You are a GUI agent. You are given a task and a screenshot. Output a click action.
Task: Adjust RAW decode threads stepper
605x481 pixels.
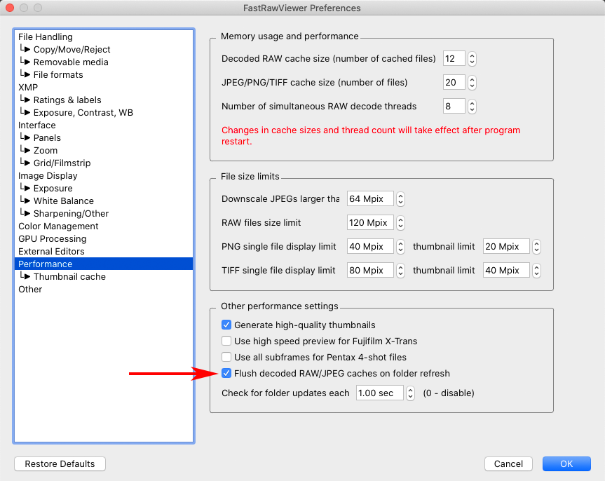coord(472,107)
